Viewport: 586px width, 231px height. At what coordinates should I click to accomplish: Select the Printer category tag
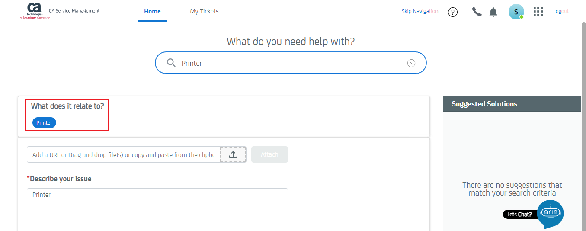(x=44, y=123)
